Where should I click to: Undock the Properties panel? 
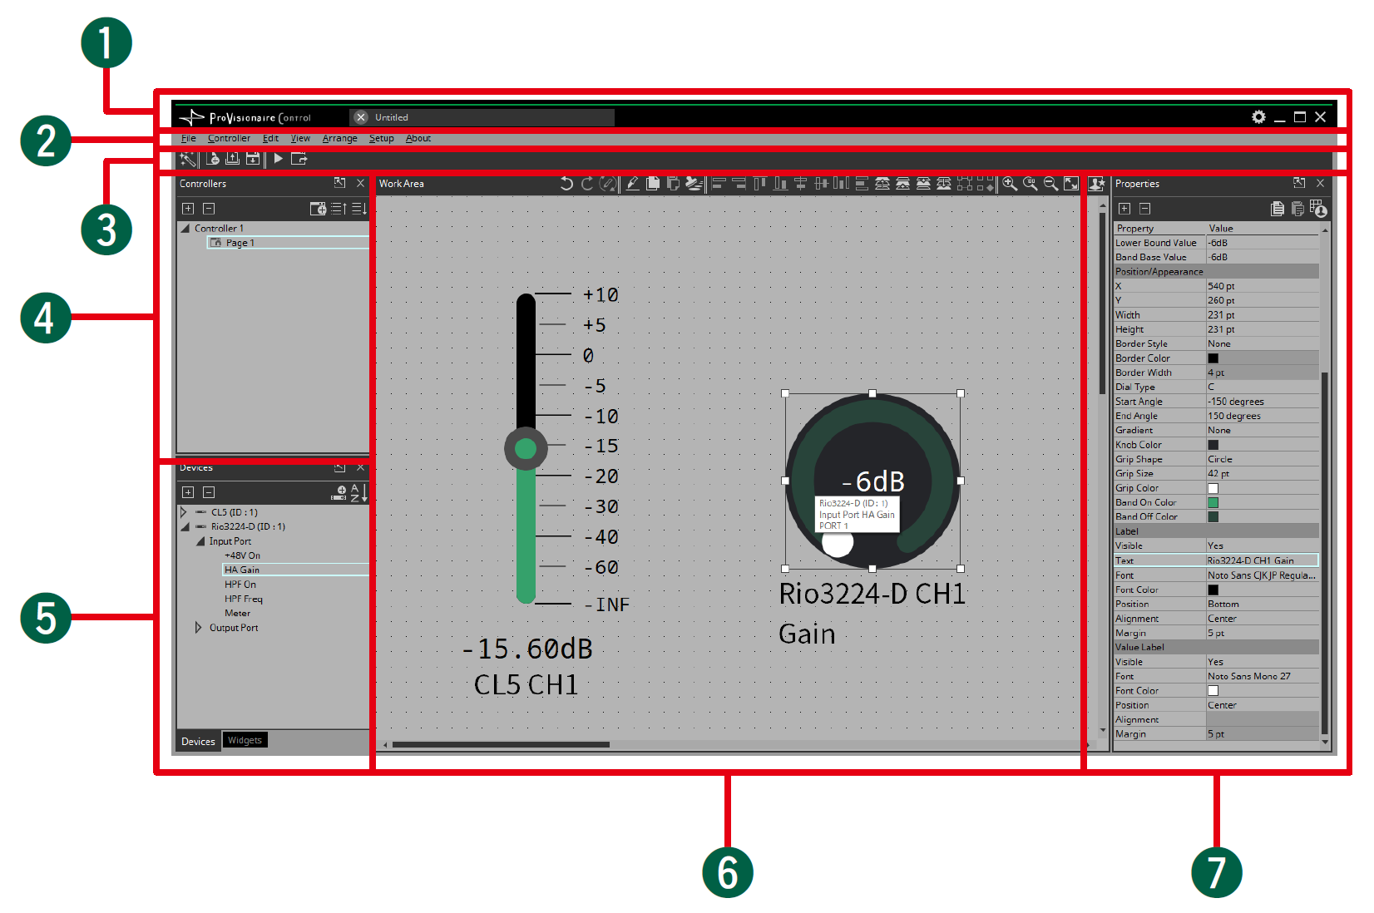pyautogui.click(x=1299, y=183)
